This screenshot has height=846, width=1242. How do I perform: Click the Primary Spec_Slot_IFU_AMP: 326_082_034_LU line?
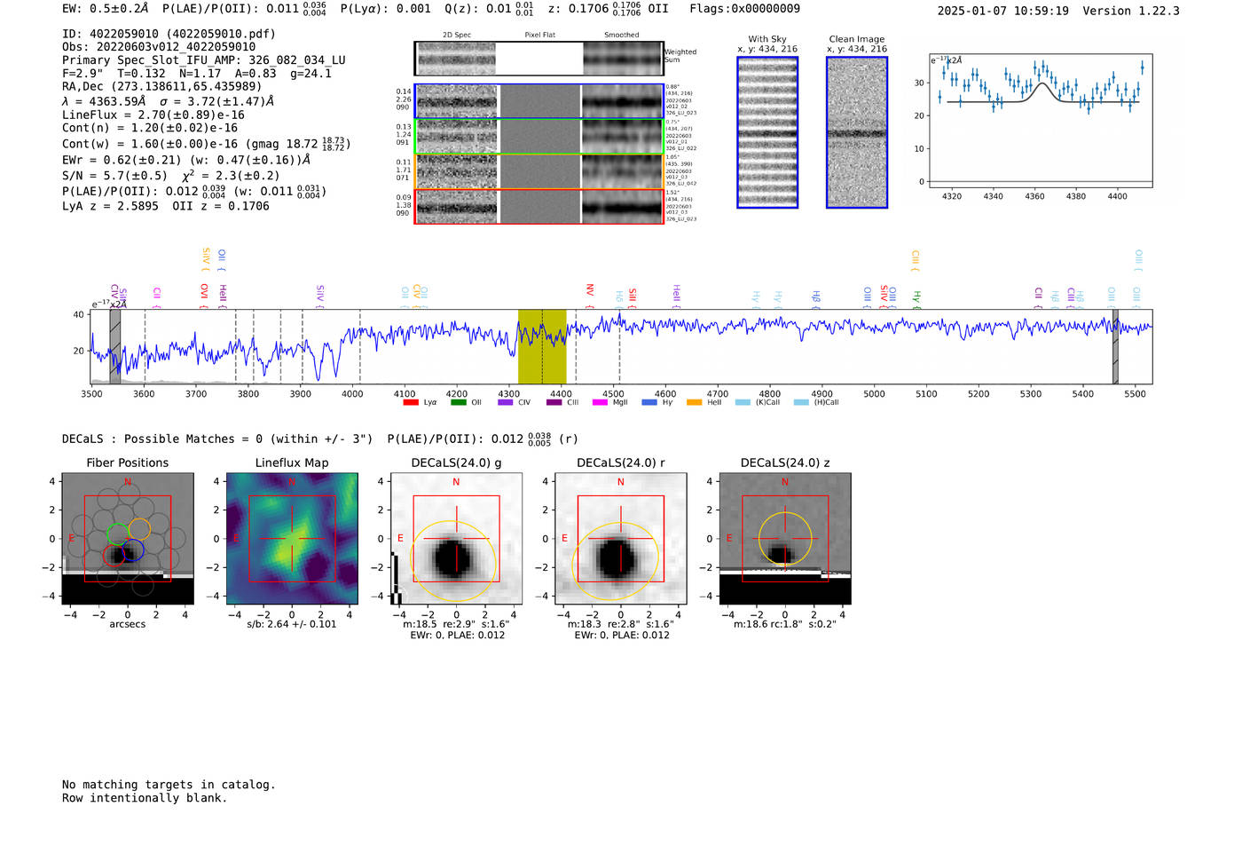tap(204, 60)
